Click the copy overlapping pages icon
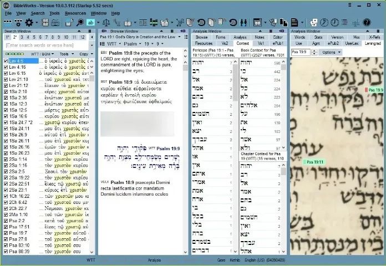386x266 pixels. pos(283,23)
